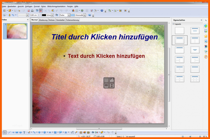Click the insert table icon on the slide

point(106,80)
